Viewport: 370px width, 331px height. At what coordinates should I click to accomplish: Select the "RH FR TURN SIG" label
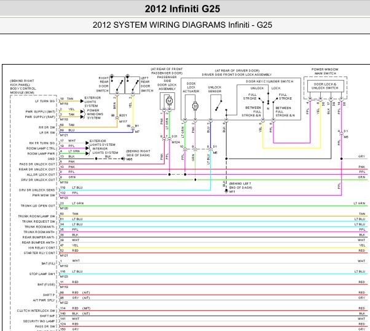click(42, 143)
